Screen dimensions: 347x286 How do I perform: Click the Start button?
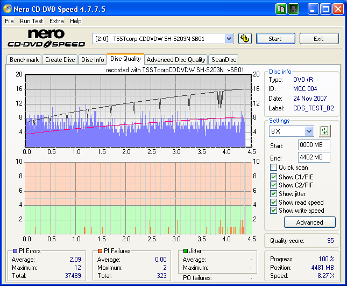[275, 39]
